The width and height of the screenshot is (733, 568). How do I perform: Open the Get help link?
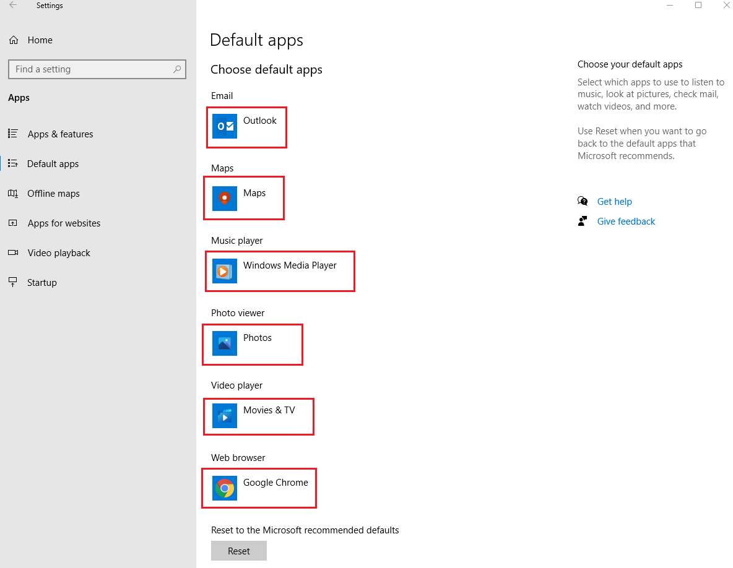coord(614,201)
